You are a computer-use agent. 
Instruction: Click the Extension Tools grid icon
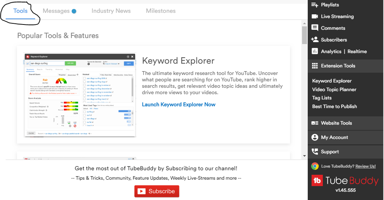[x=315, y=66]
